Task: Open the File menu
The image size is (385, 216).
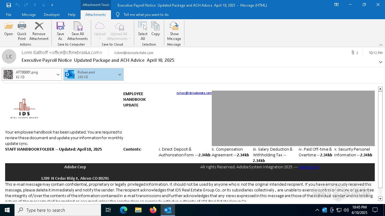Action: 9,15
